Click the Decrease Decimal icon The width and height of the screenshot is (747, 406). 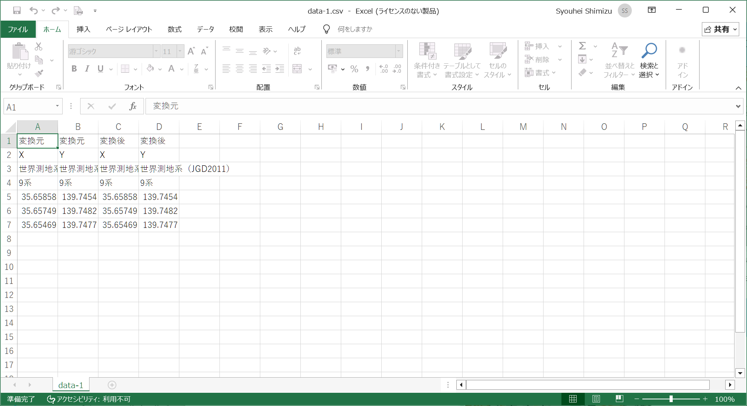(x=397, y=69)
